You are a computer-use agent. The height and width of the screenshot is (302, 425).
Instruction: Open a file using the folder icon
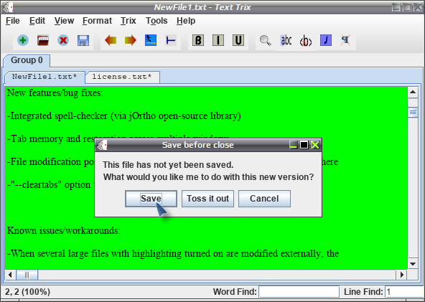[x=43, y=40]
